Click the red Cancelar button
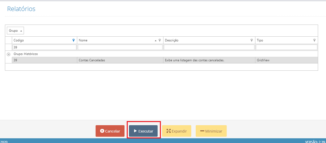The width and height of the screenshot is (326, 143). click(110, 131)
